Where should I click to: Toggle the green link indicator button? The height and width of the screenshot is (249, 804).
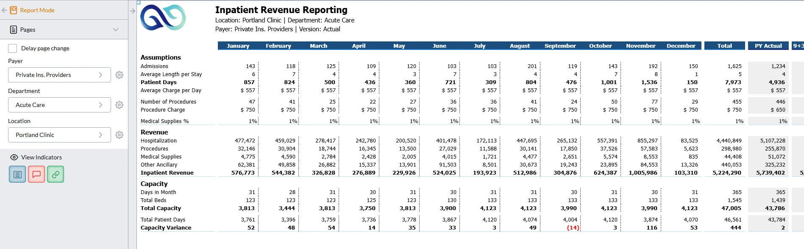click(56, 174)
